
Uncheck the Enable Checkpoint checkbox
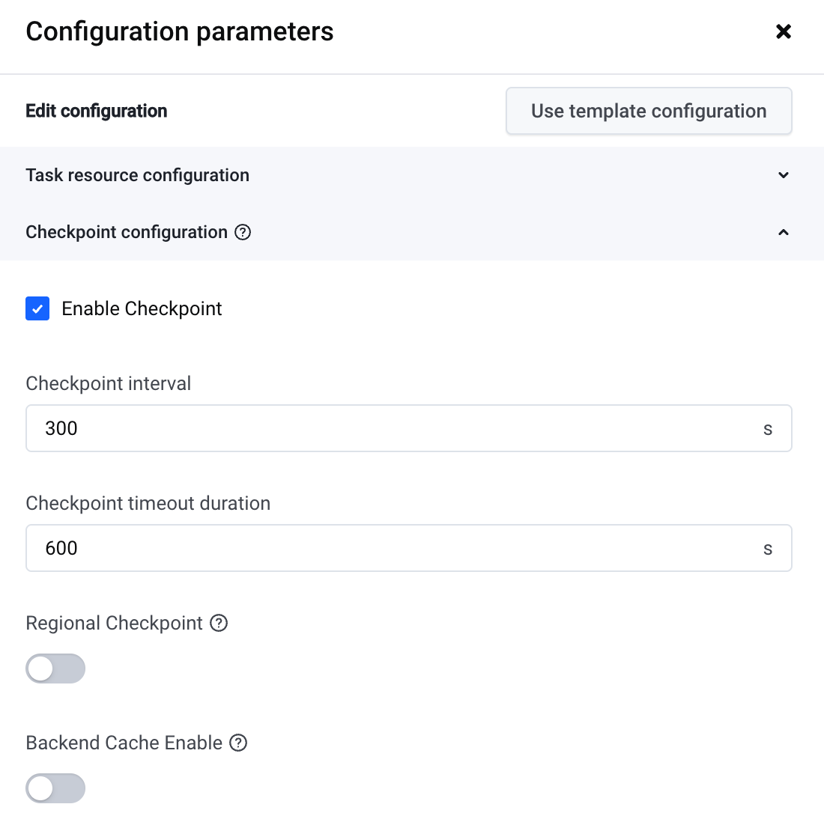click(x=37, y=308)
